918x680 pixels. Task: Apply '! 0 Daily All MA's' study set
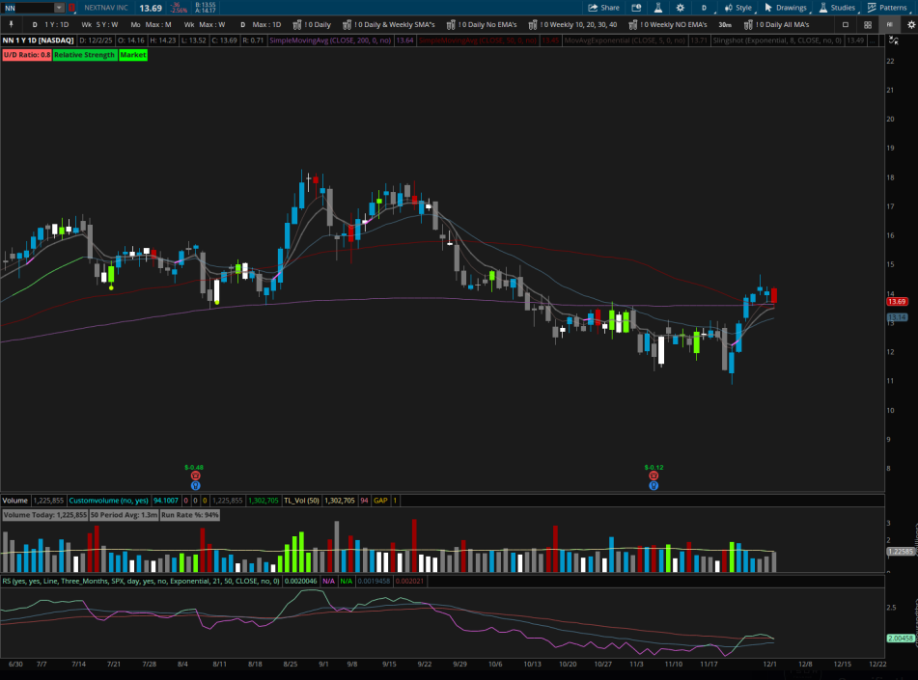coord(776,24)
